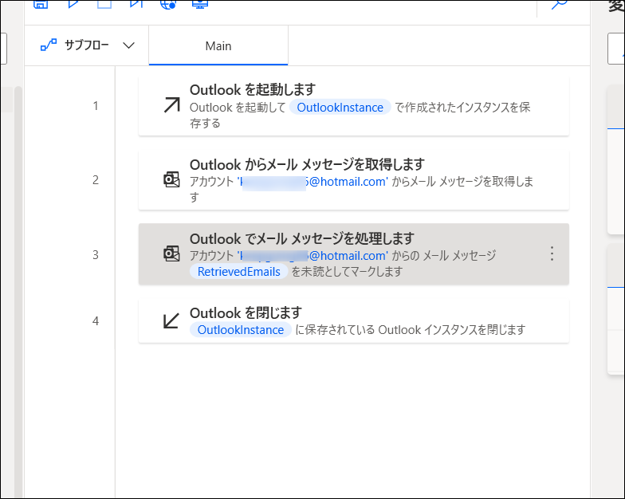This screenshot has height=499, width=625.
Task: Click line number 2 in the gutter
Action: coord(96,180)
